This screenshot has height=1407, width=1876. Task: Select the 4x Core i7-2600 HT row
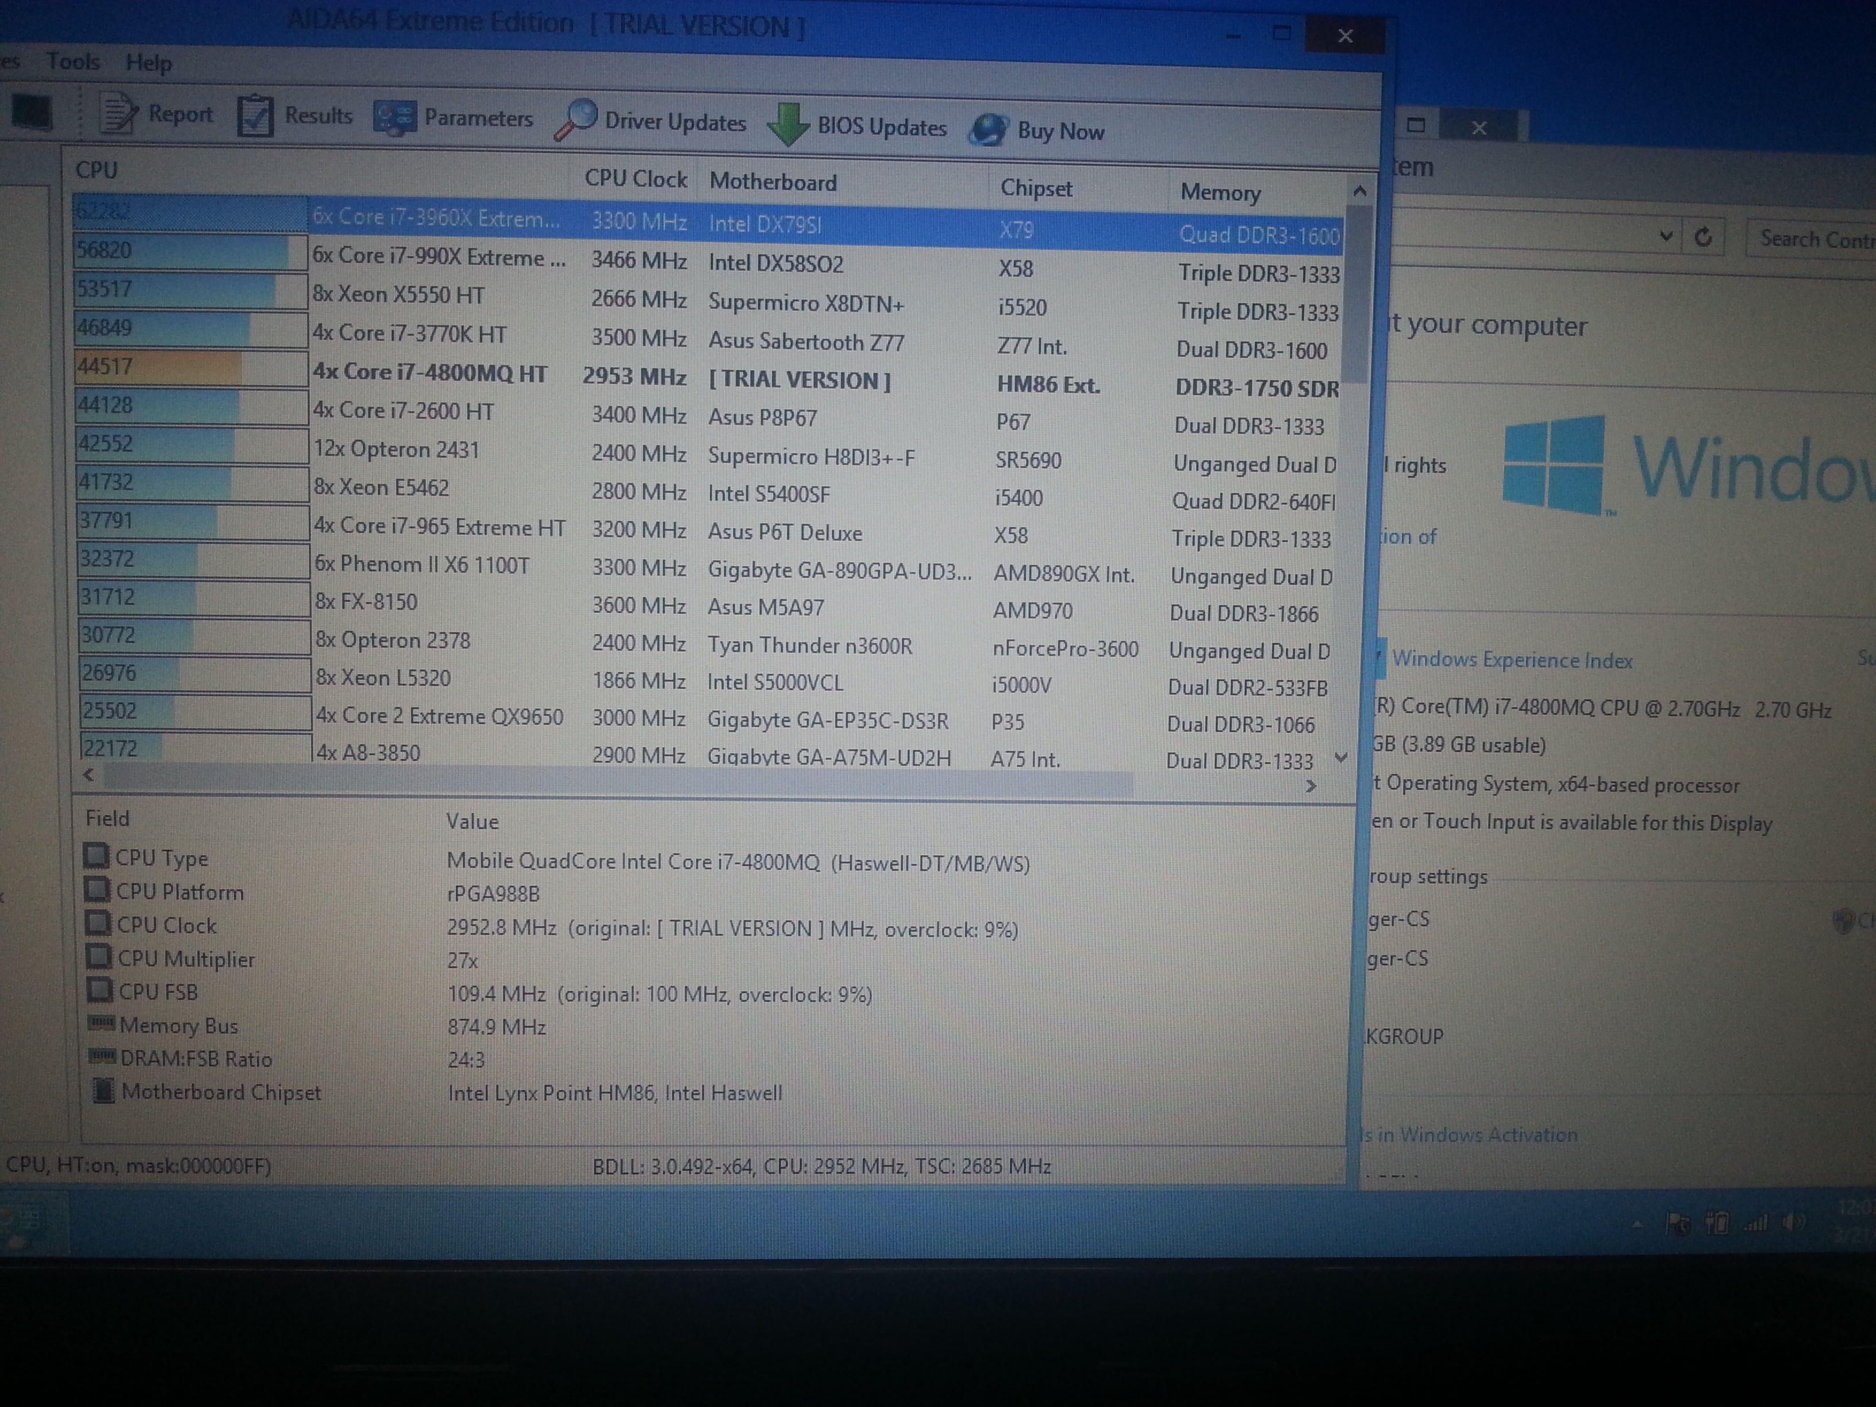coord(708,415)
